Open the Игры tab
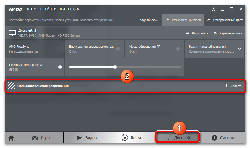This screenshot has width=250, height=148. point(40,138)
